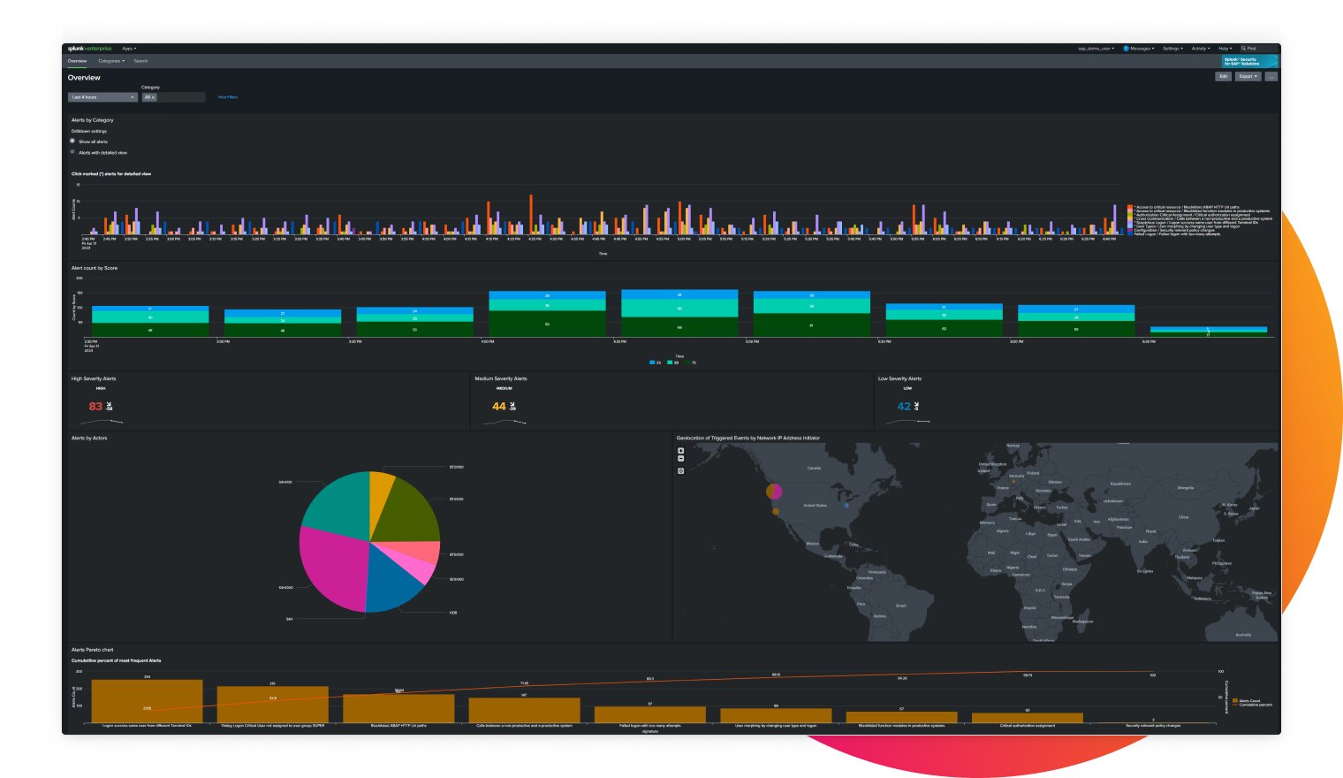Open the Last 4 hours time range dropdown
Image resolution: width=1343 pixels, height=778 pixels.
pos(100,97)
